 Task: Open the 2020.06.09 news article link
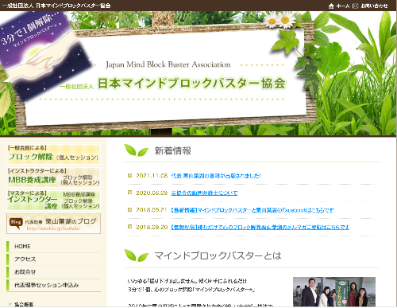pos(204,193)
